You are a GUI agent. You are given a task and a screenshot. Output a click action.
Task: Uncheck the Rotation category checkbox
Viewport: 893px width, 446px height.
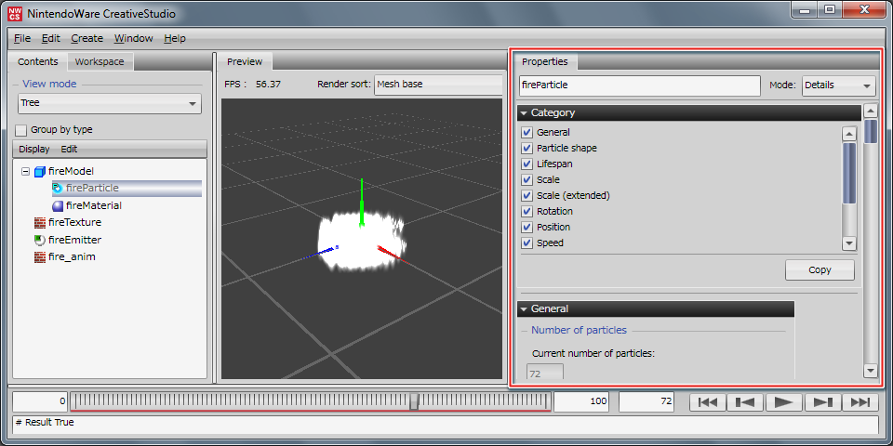pos(526,212)
